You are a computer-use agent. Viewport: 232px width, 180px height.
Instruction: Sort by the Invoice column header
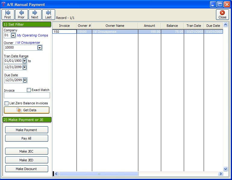coord(64,26)
